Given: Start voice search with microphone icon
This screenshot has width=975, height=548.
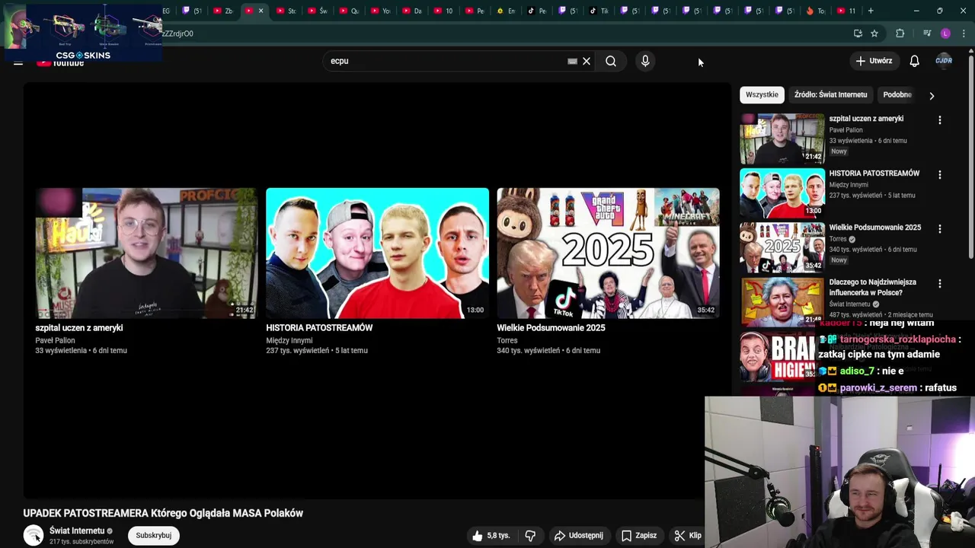Looking at the screenshot, I should click(x=645, y=61).
